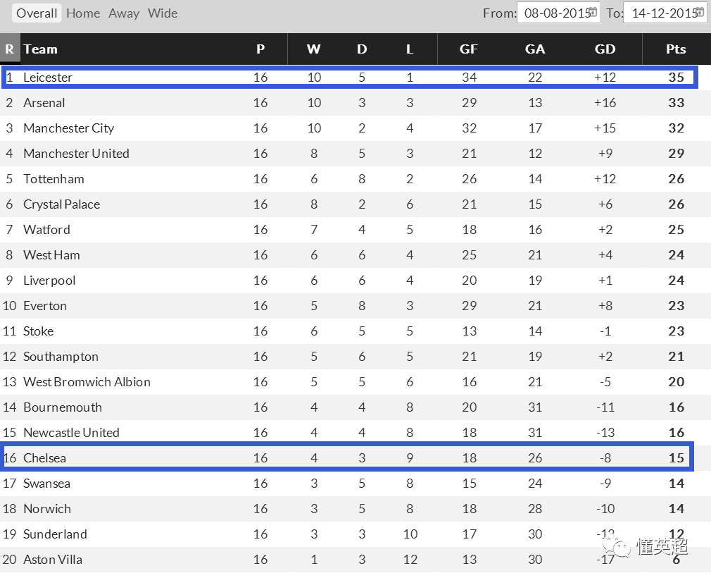
Task: Open the Chelsea team row
Action: click(347, 457)
